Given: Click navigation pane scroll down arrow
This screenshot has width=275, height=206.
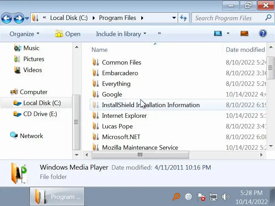Looking at the screenshot, I should (x=77, y=155).
